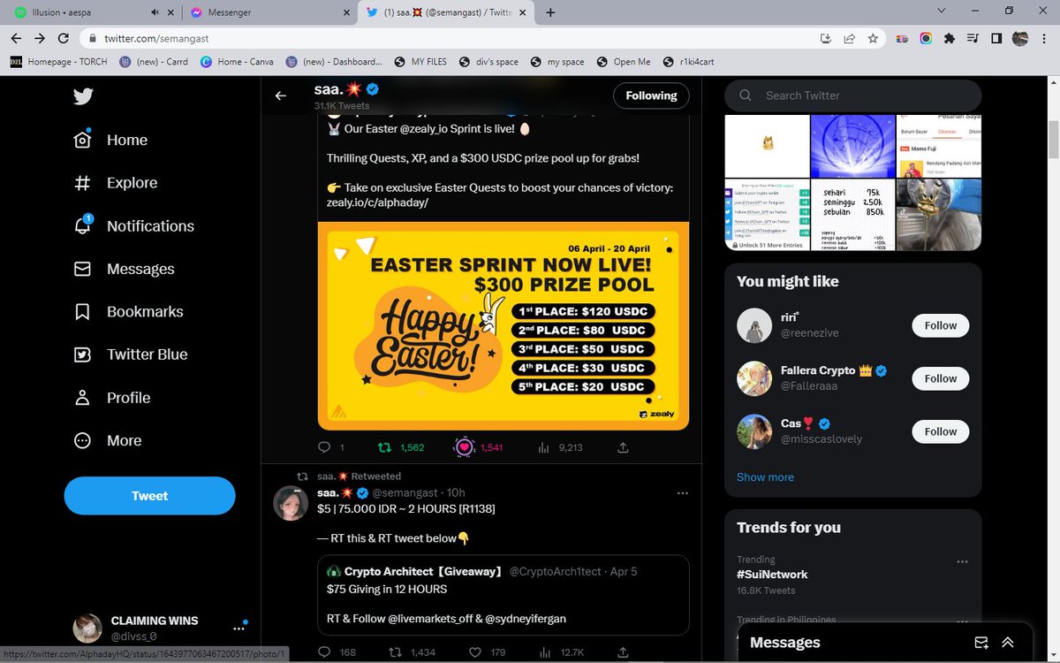Open account menu for @divss_0
Screen dimensions: 1060x663
pos(159,628)
